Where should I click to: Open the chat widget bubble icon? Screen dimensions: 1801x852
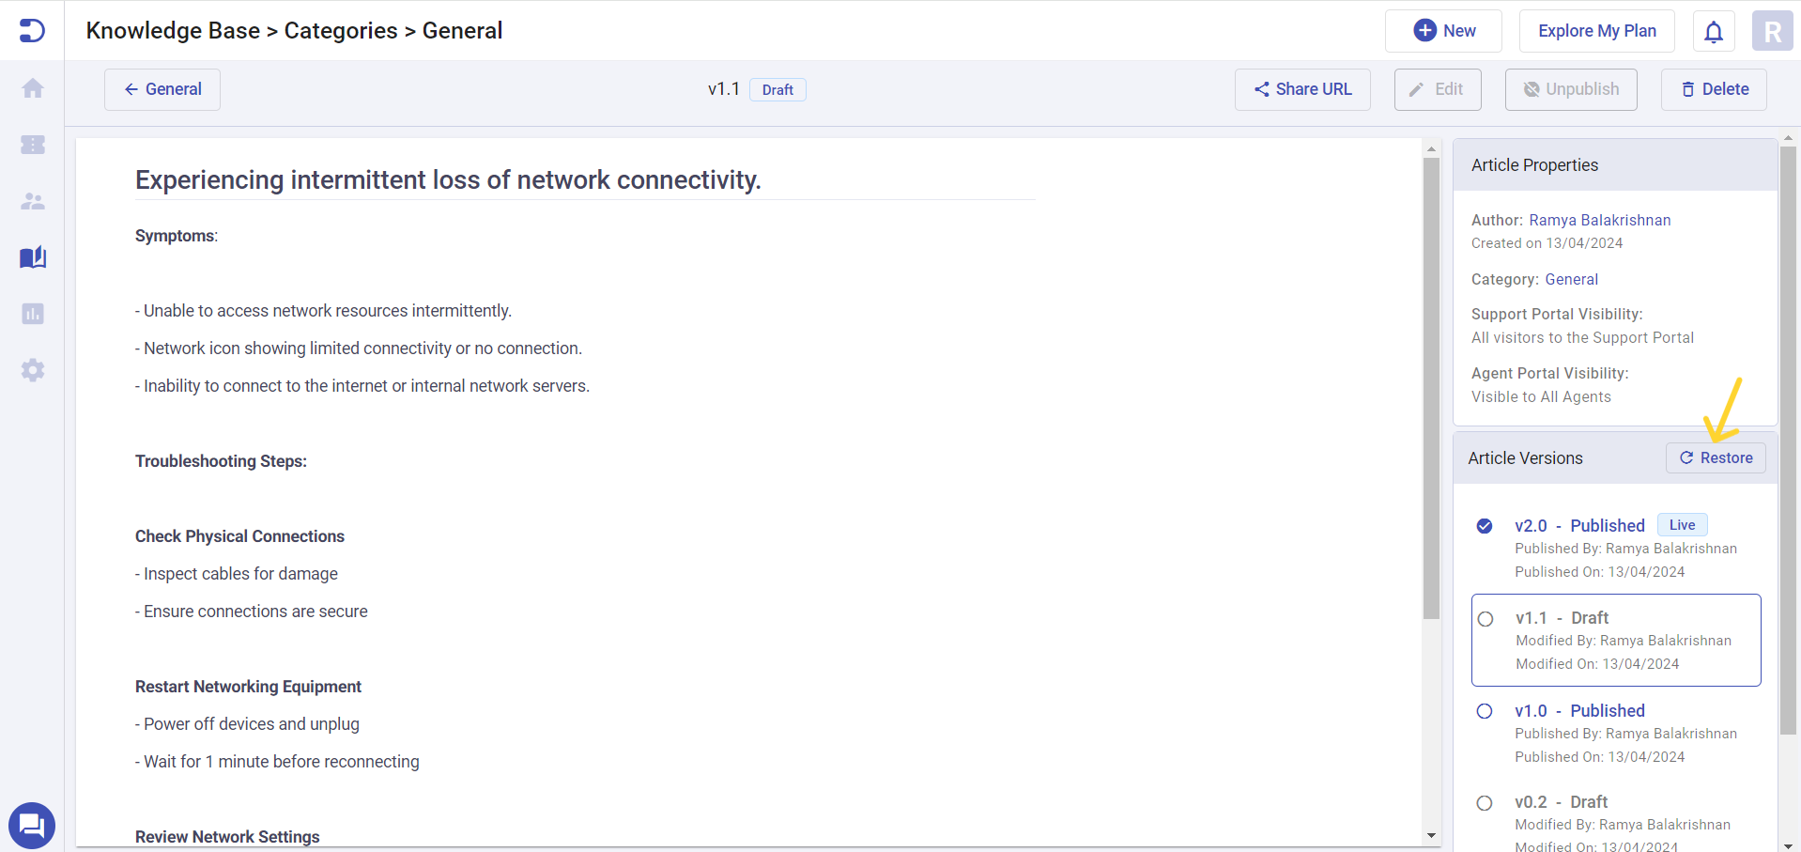tap(32, 826)
